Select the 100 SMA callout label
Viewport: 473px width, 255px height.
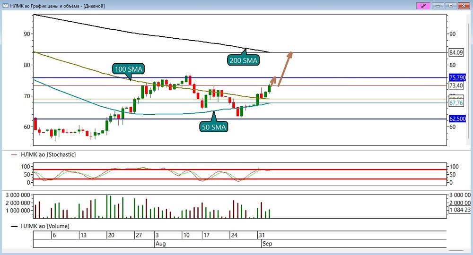tap(129, 69)
